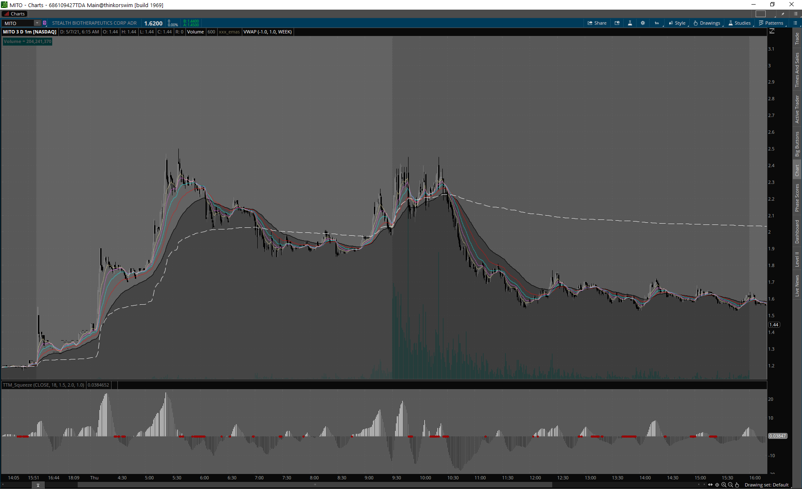Open the Drawing set Default selector
This screenshot has width=802, height=489.
click(x=766, y=485)
